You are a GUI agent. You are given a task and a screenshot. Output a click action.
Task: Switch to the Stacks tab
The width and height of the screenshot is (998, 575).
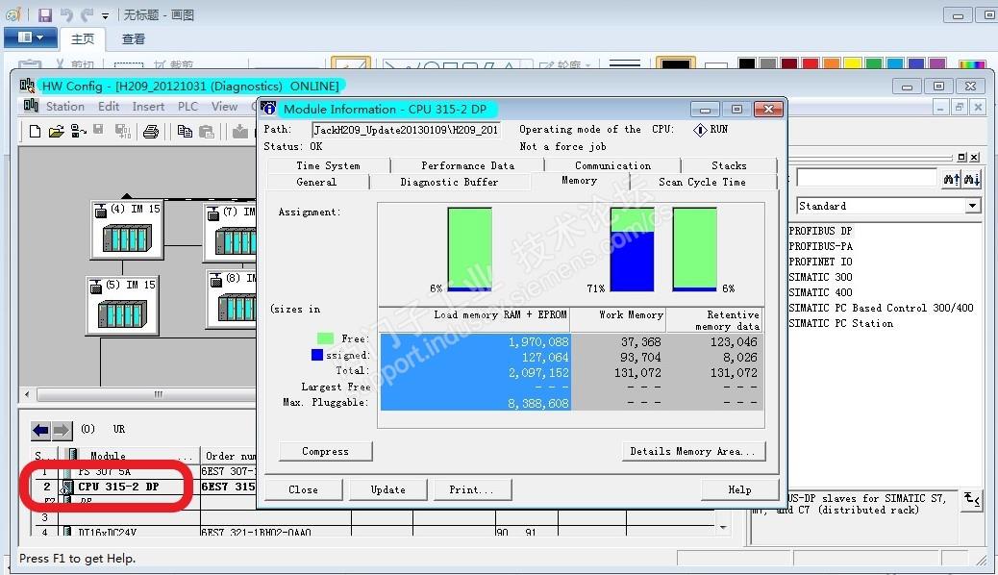729,165
